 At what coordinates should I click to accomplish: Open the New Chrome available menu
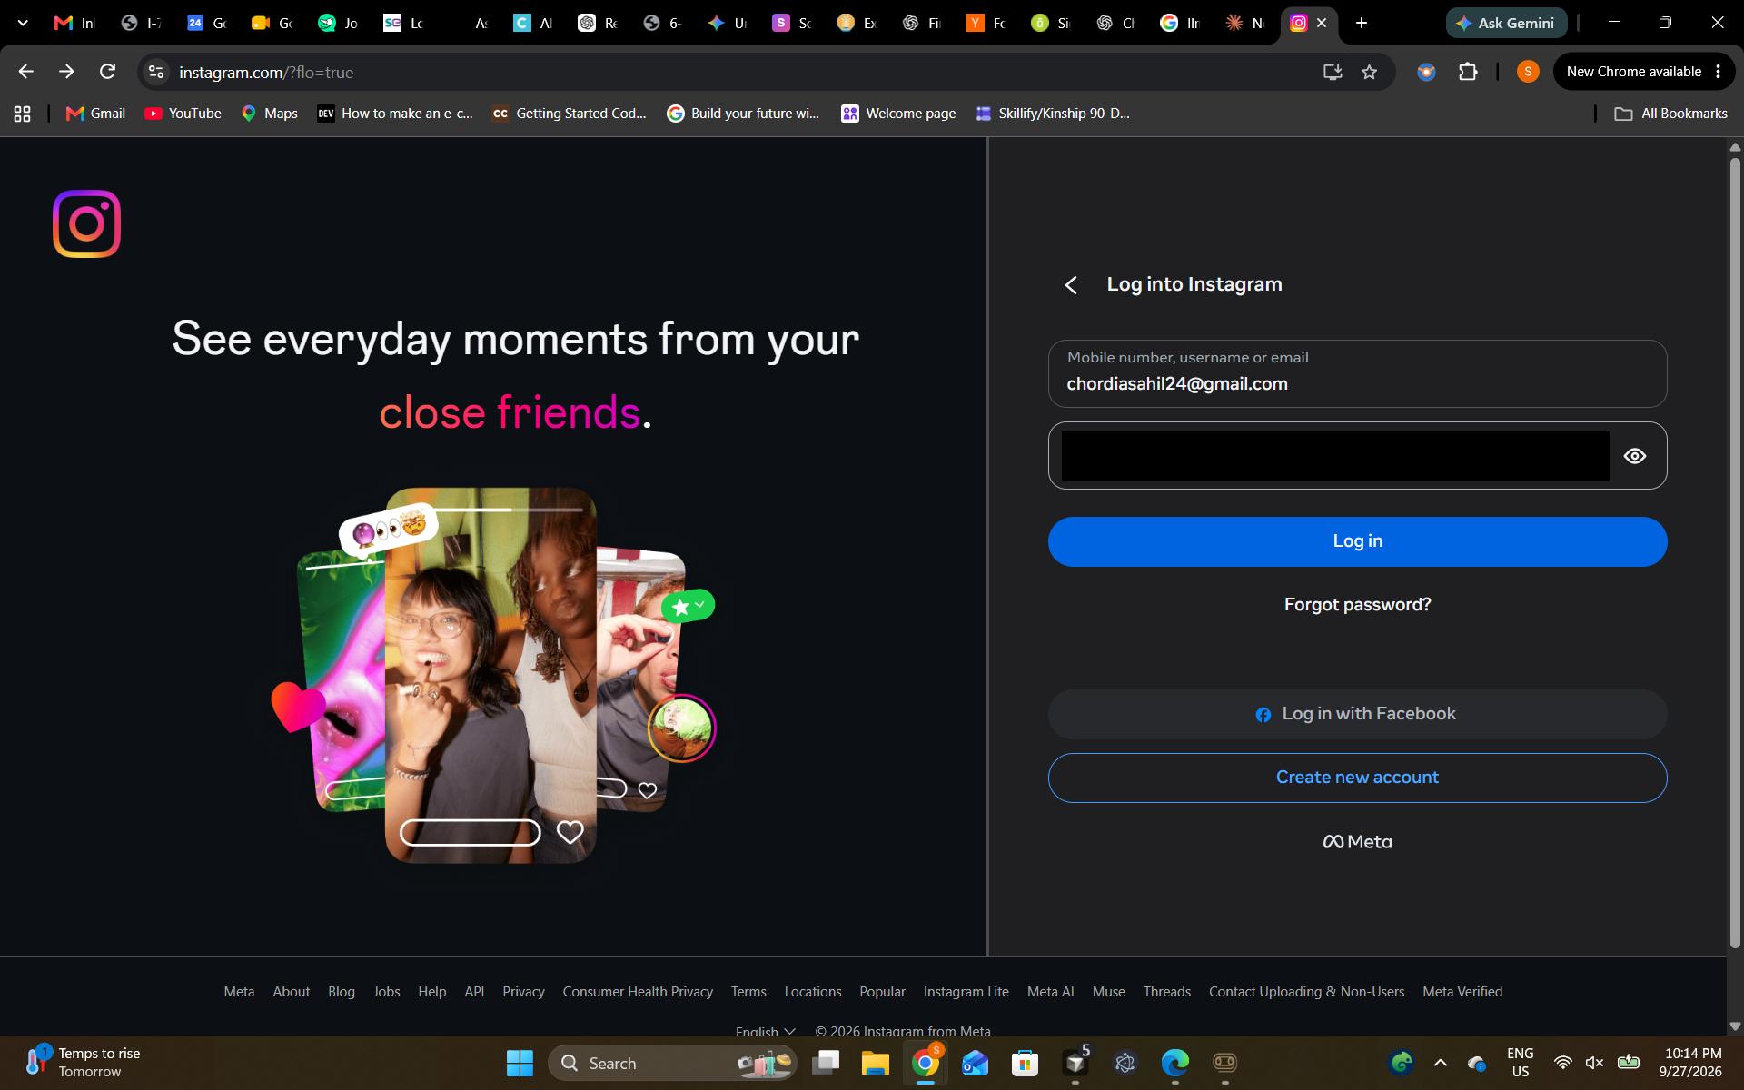(1644, 72)
